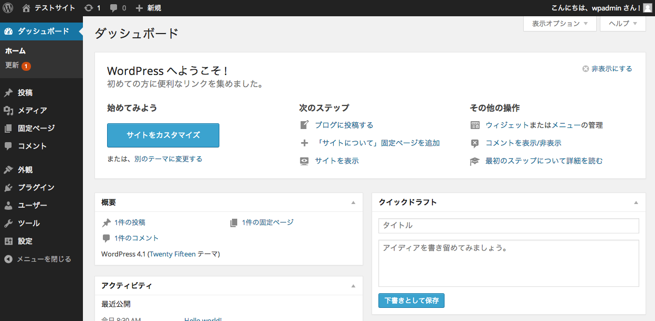Select ホーム submenu item
Viewport: 655px width, 321px height.
[15, 51]
